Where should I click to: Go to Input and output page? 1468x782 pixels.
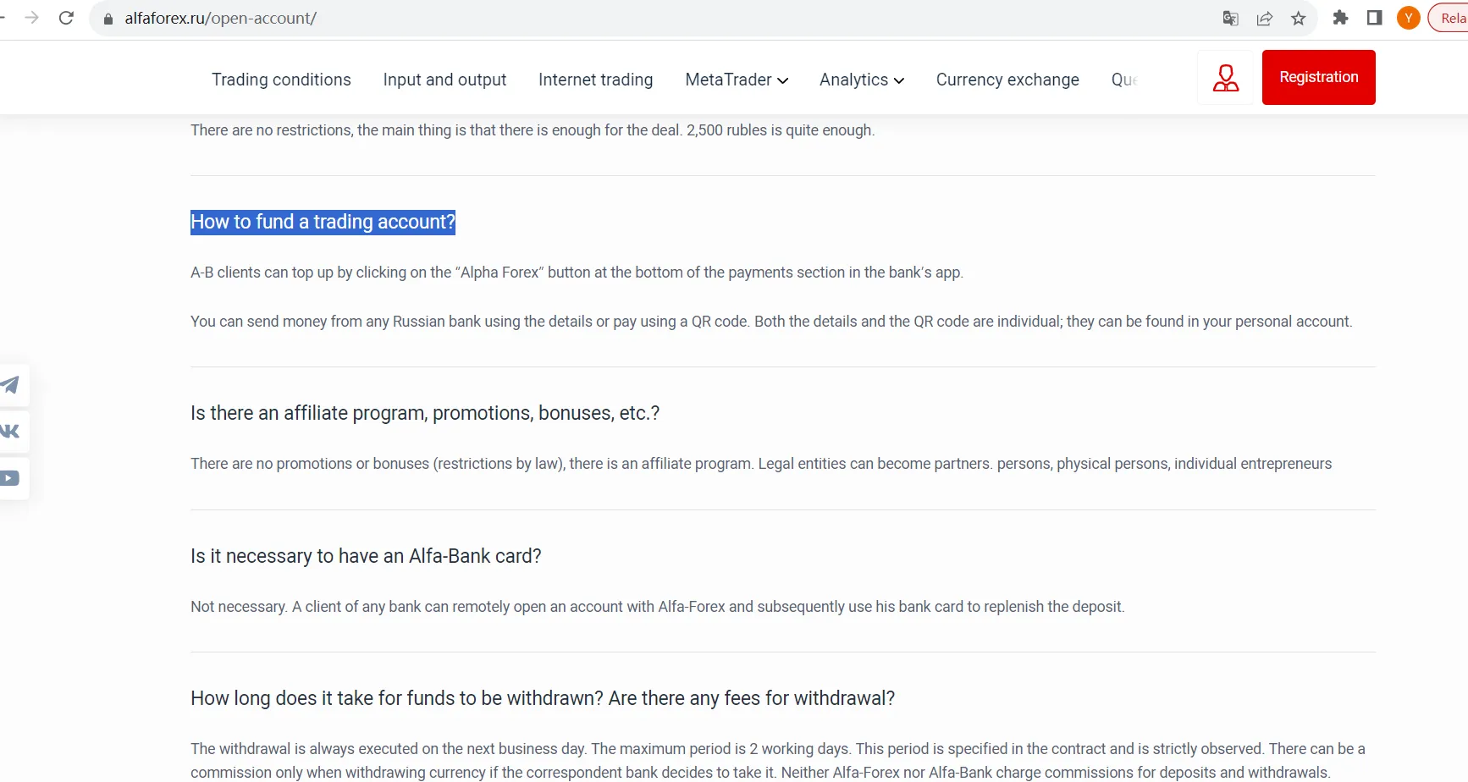point(444,80)
